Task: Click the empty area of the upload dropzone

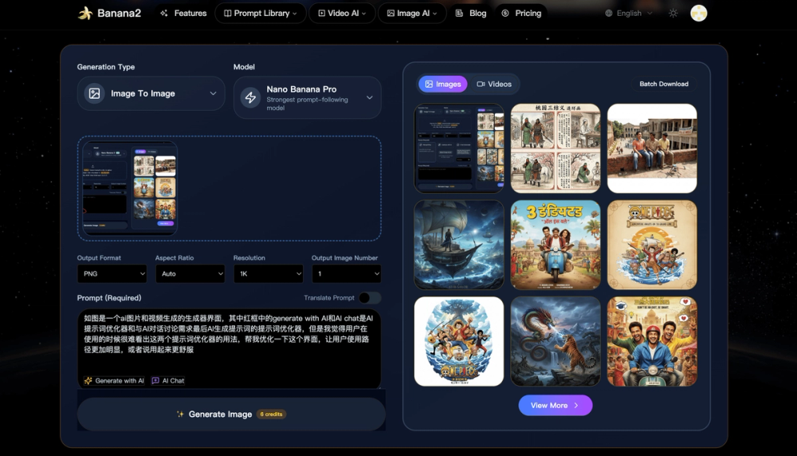Action: (280, 188)
